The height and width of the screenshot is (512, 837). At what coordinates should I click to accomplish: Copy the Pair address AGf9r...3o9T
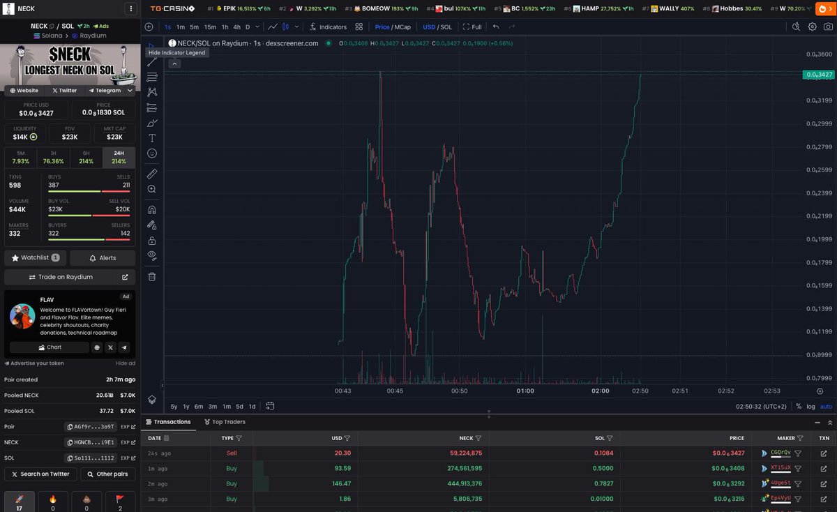[x=91, y=426]
